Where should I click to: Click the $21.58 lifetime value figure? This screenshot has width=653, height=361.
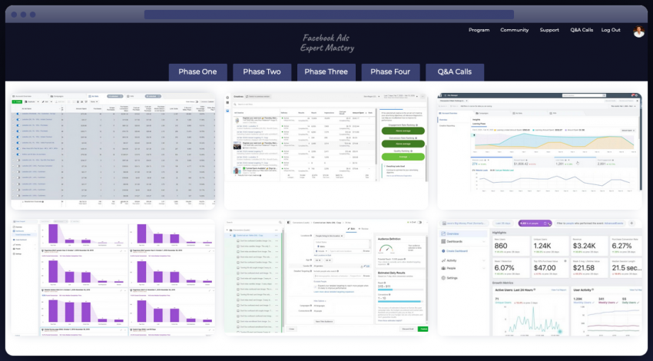point(584,268)
